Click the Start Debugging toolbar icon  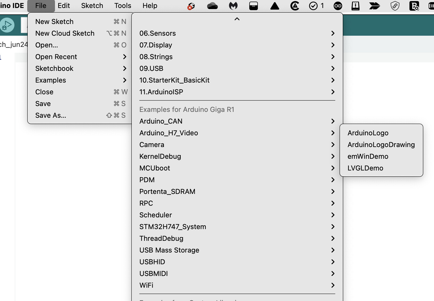tap(7, 25)
